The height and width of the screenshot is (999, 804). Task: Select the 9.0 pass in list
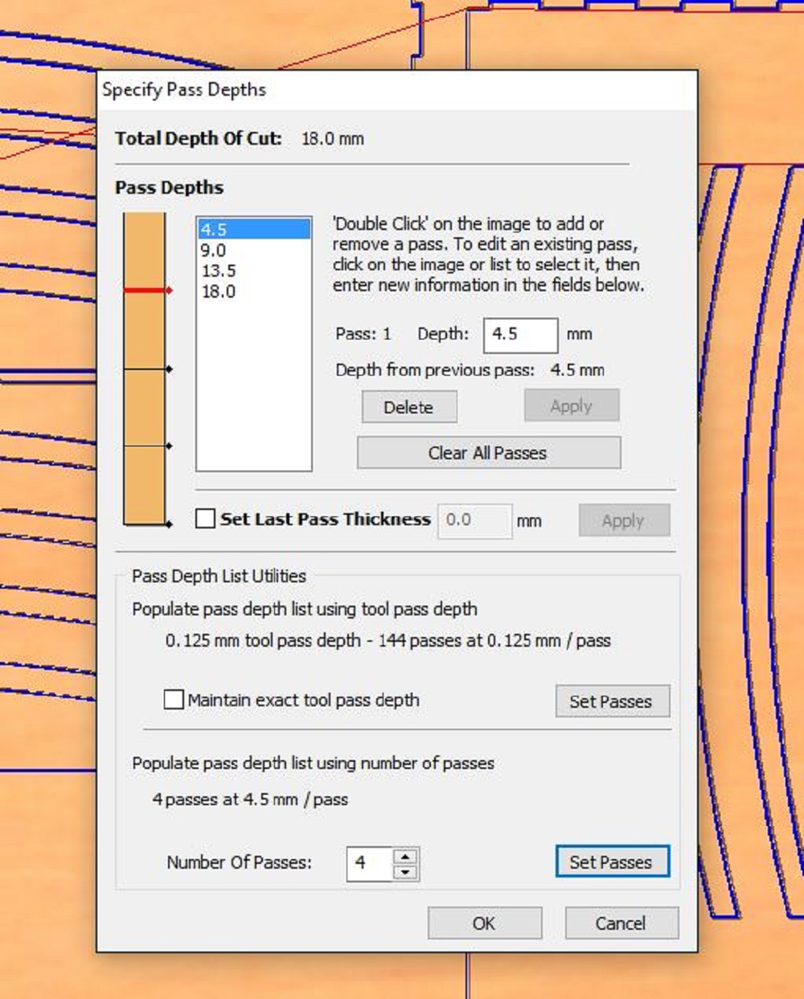254,250
